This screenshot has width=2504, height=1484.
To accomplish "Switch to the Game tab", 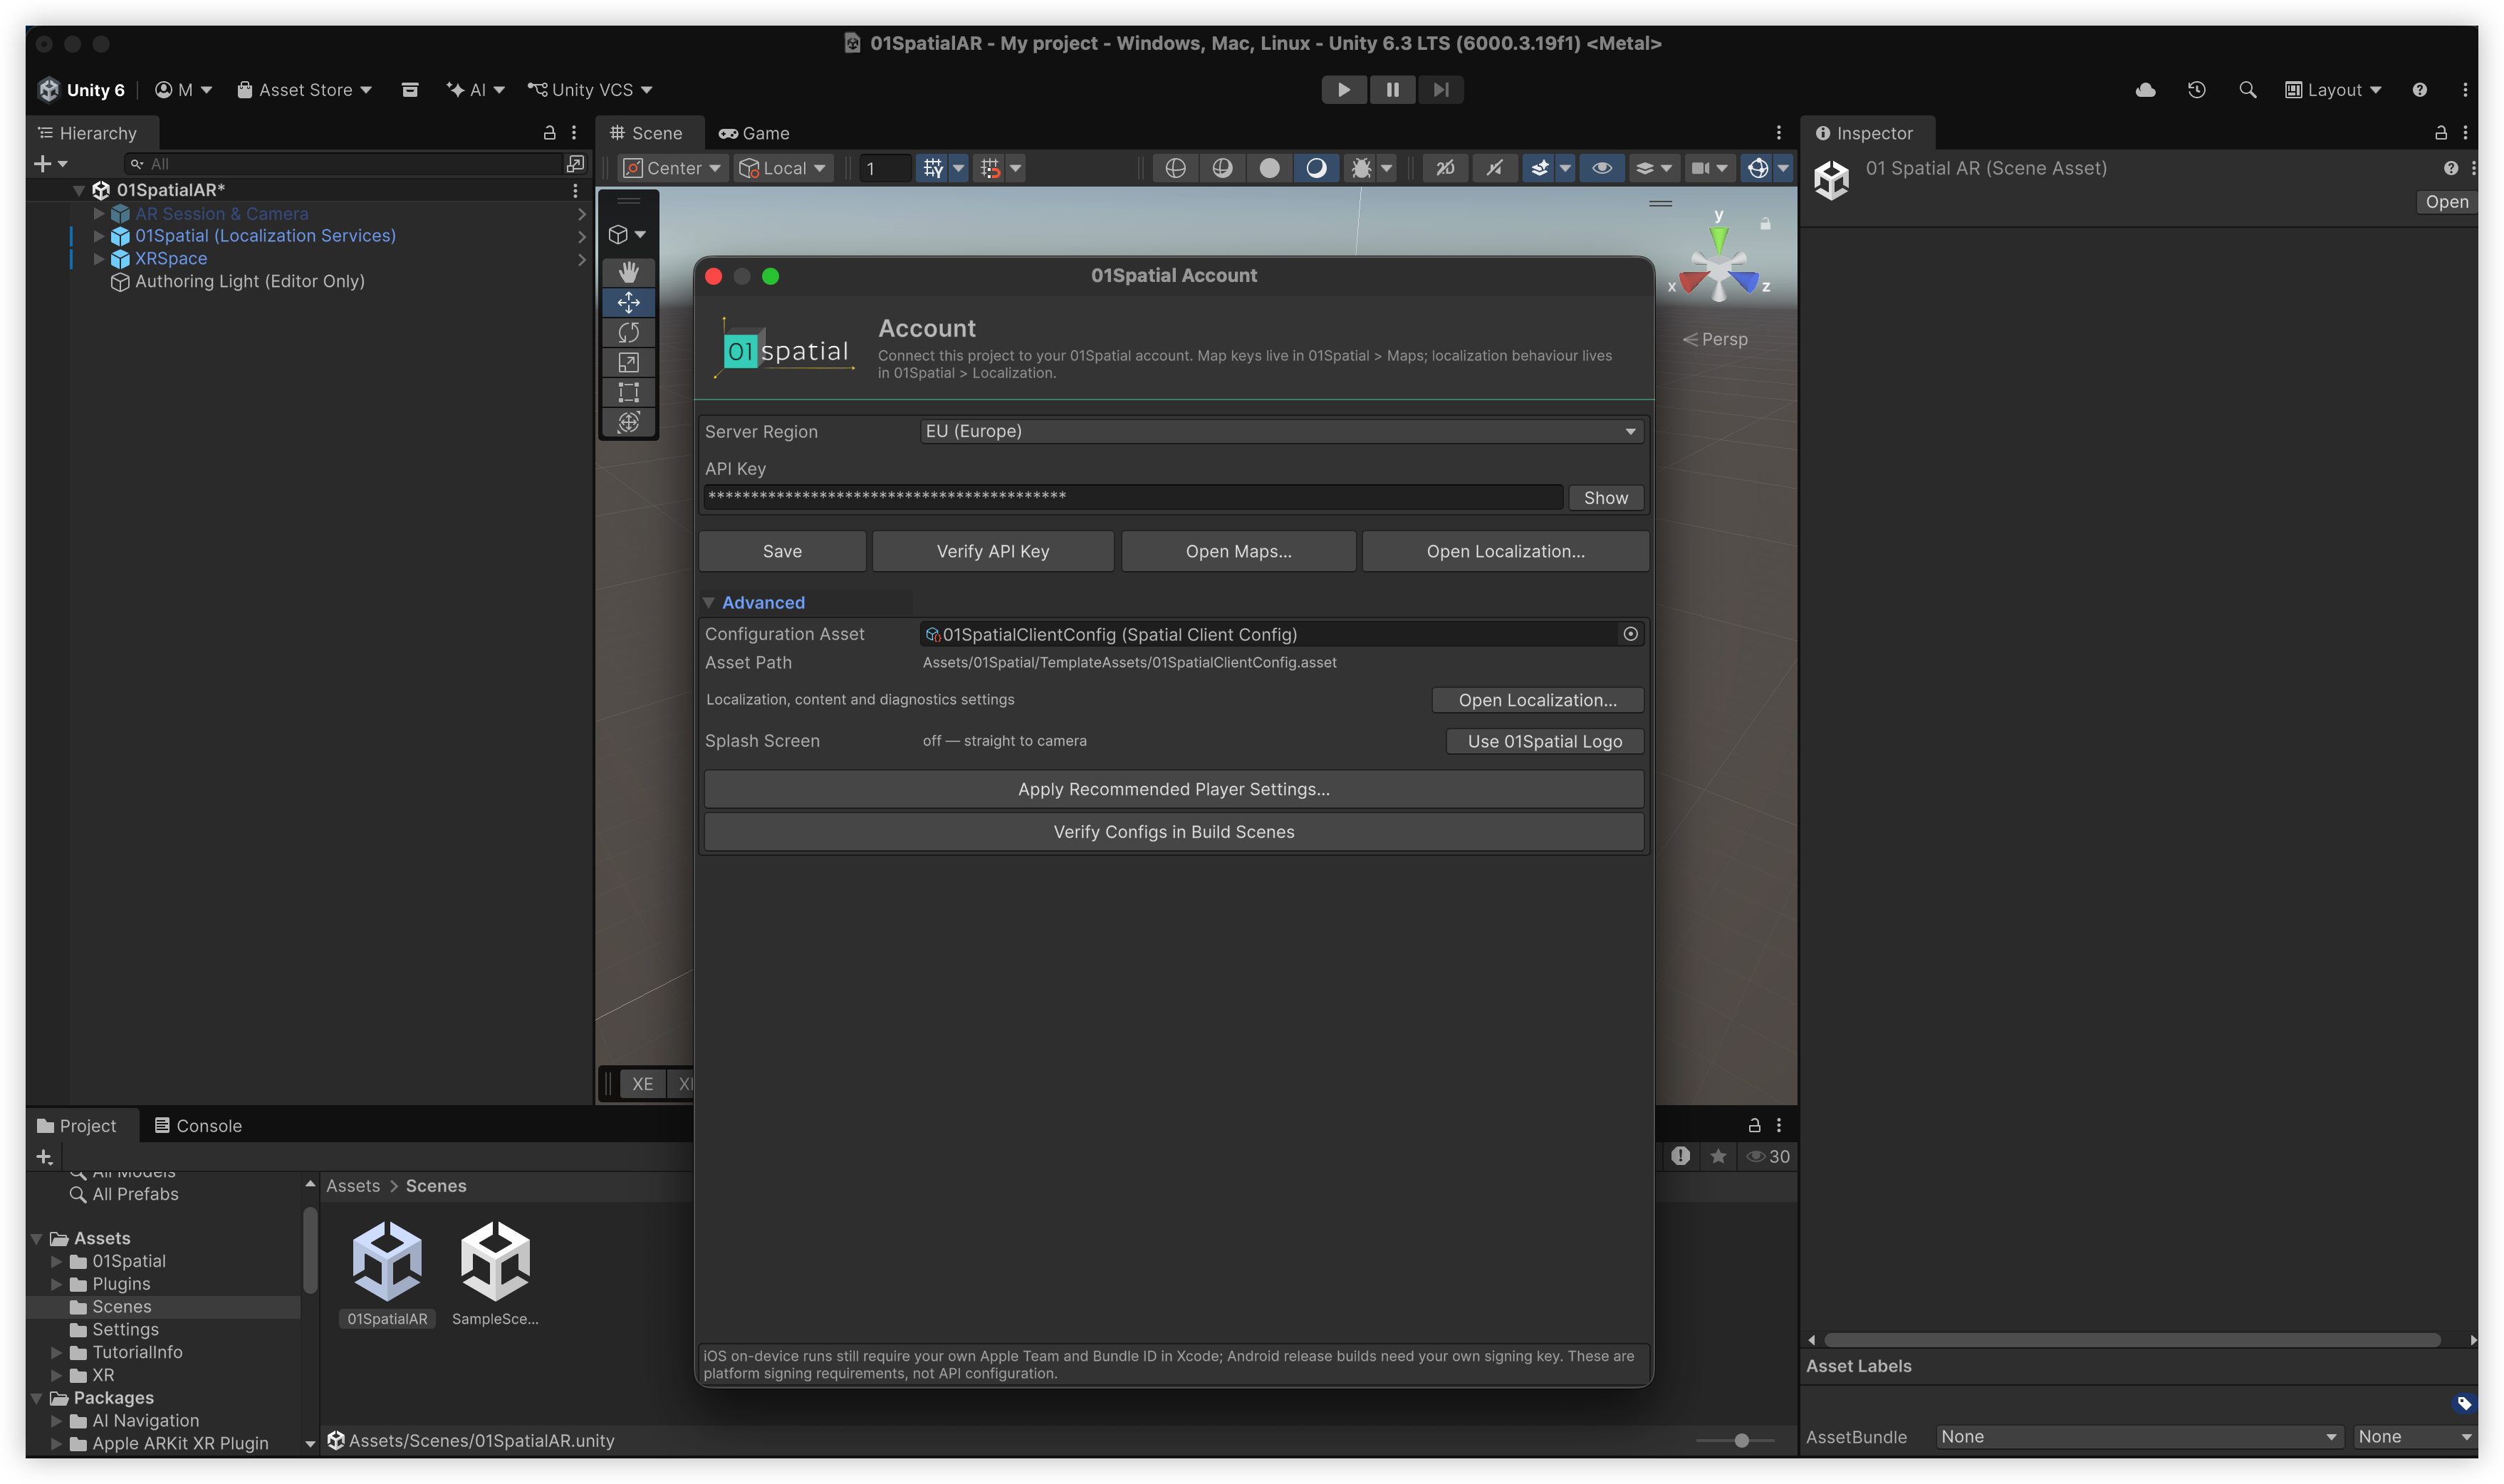I will point(754,133).
